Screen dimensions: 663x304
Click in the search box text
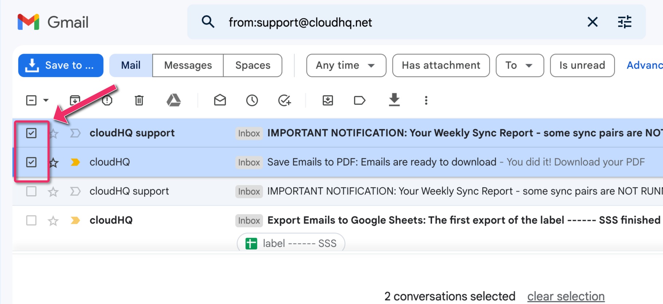click(300, 22)
